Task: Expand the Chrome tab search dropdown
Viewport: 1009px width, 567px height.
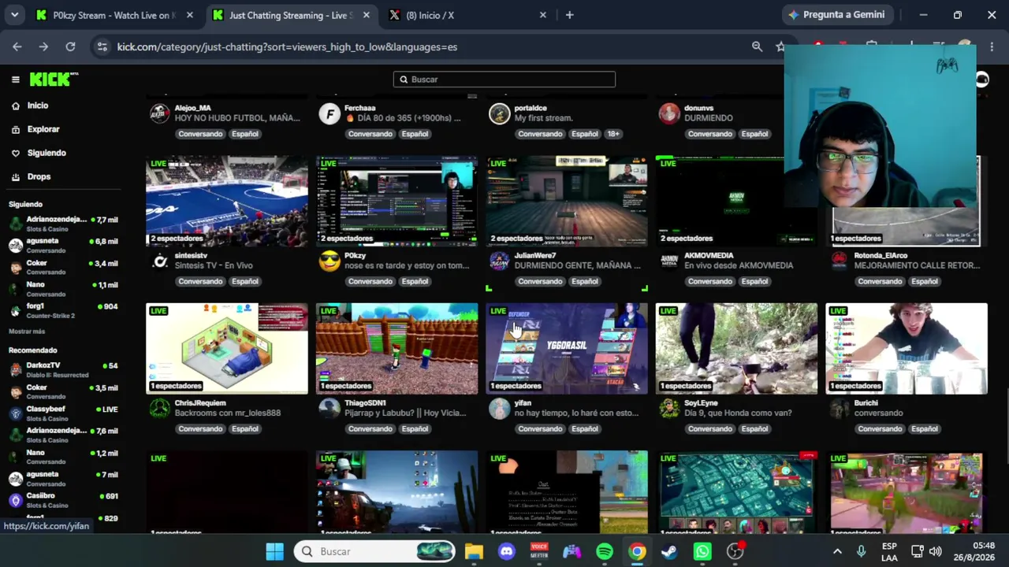Action: [15, 15]
